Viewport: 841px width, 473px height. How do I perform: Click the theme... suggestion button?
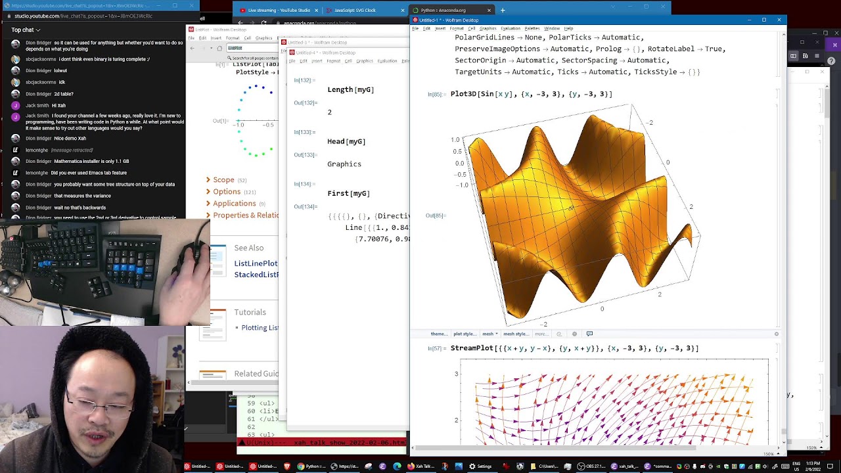[440, 334]
